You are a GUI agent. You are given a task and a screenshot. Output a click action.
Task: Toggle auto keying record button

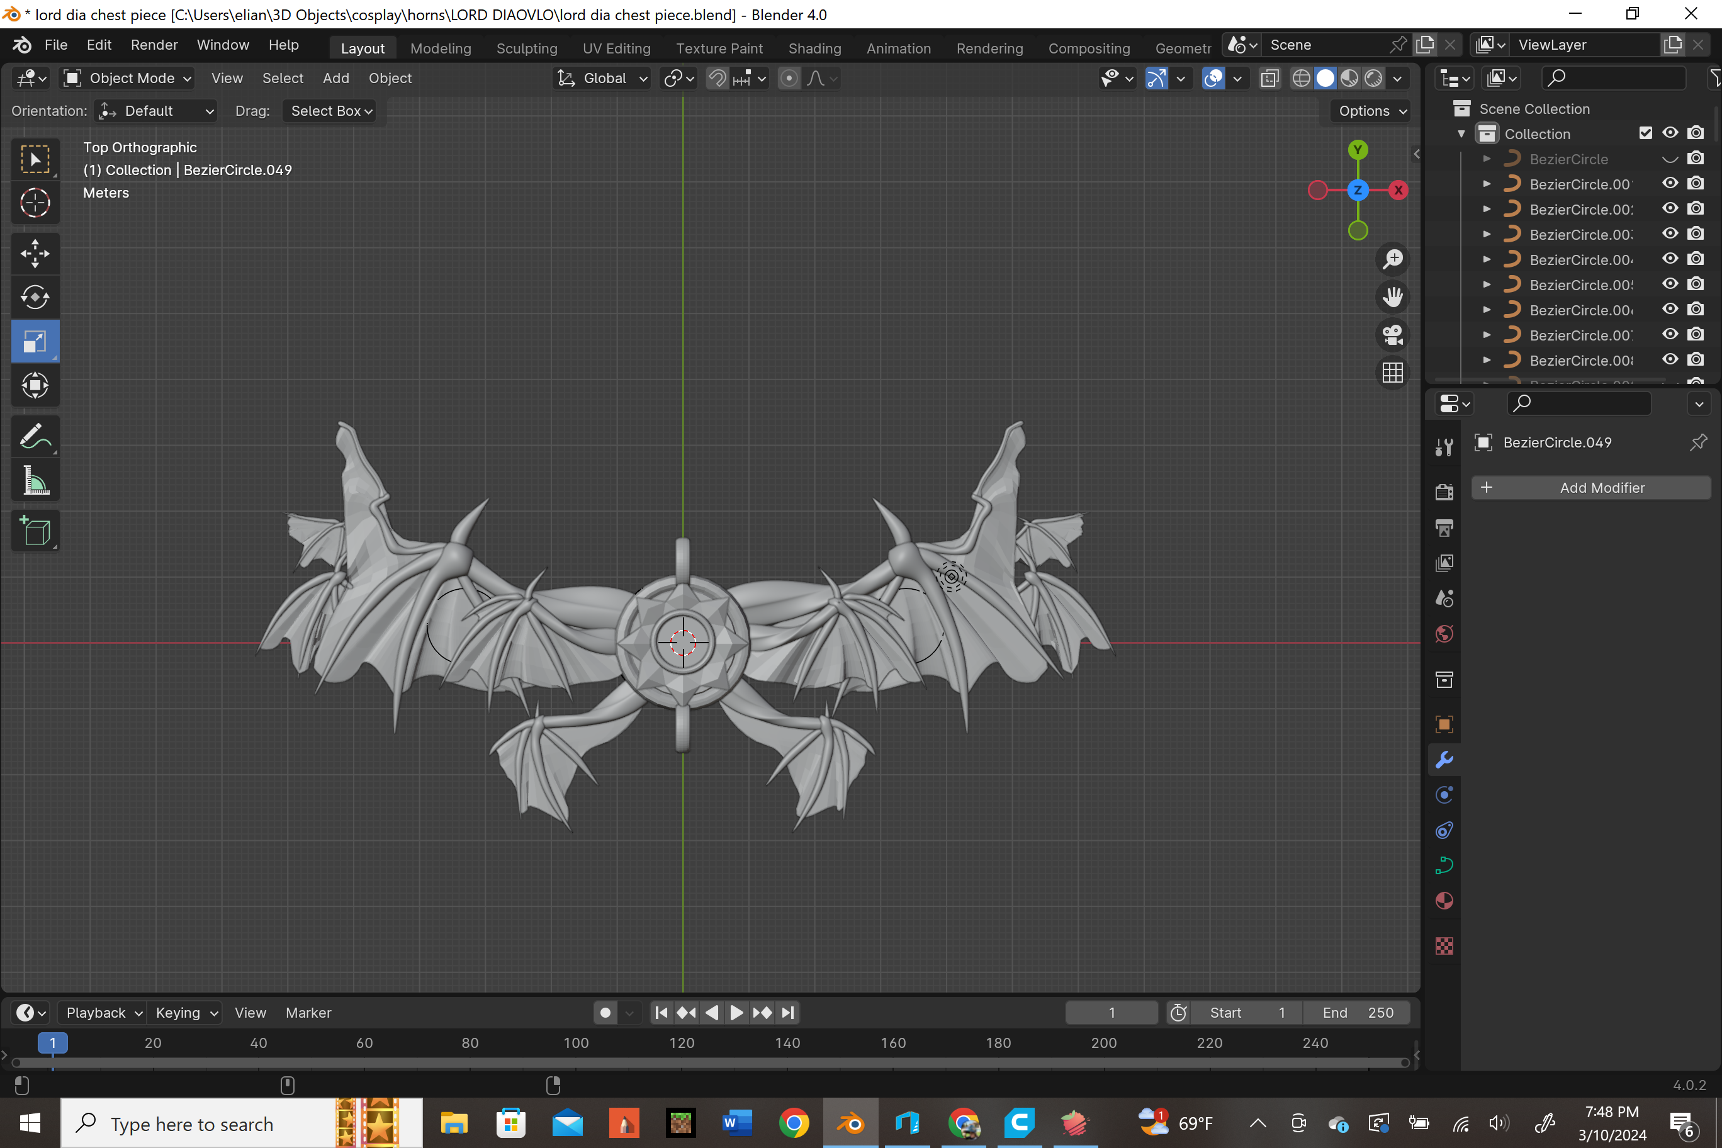click(605, 1013)
